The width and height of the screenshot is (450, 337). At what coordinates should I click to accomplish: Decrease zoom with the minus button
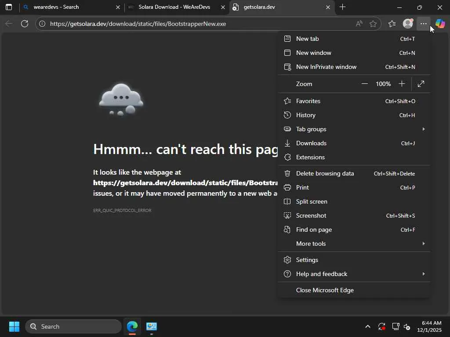364,84
